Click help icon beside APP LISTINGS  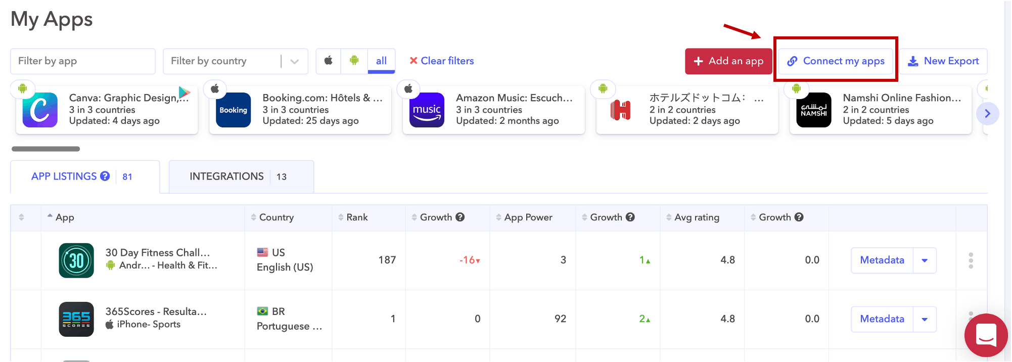coord(105,176)
